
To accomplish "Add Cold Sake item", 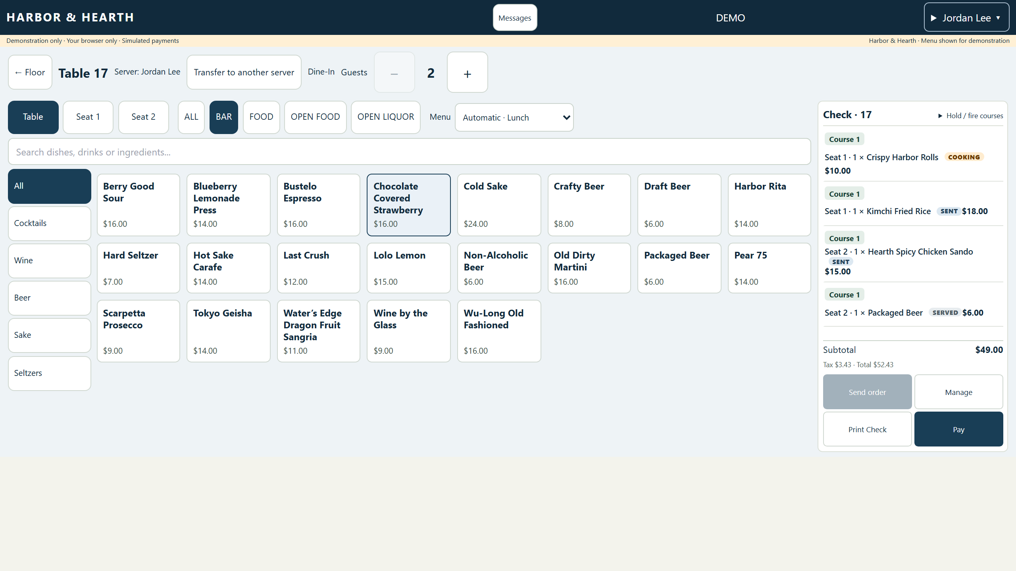I will [499, 205].
